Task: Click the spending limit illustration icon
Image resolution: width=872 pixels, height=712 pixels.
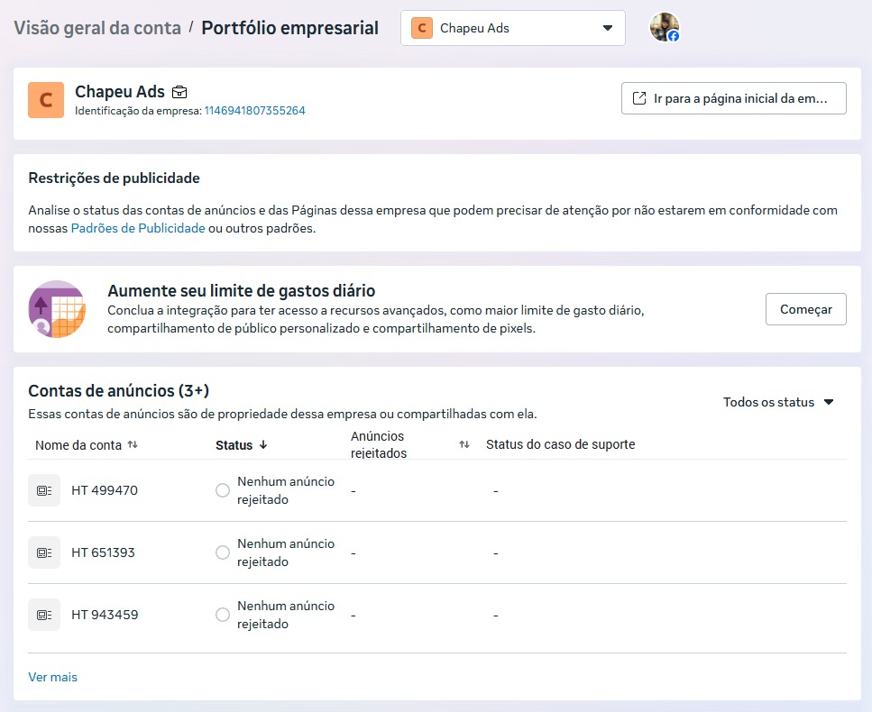Action: [57, 309]
